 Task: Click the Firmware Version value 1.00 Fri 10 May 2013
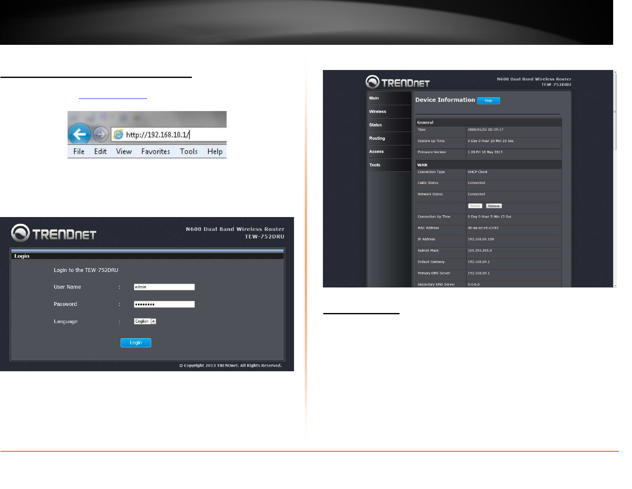(x=485, y=152)
